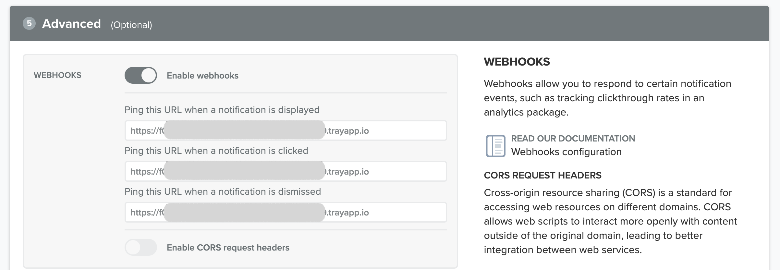Turn on Enable CORS request headers switch
The height and width of the screenshot is (270, 780).
[x=140, y=247]
